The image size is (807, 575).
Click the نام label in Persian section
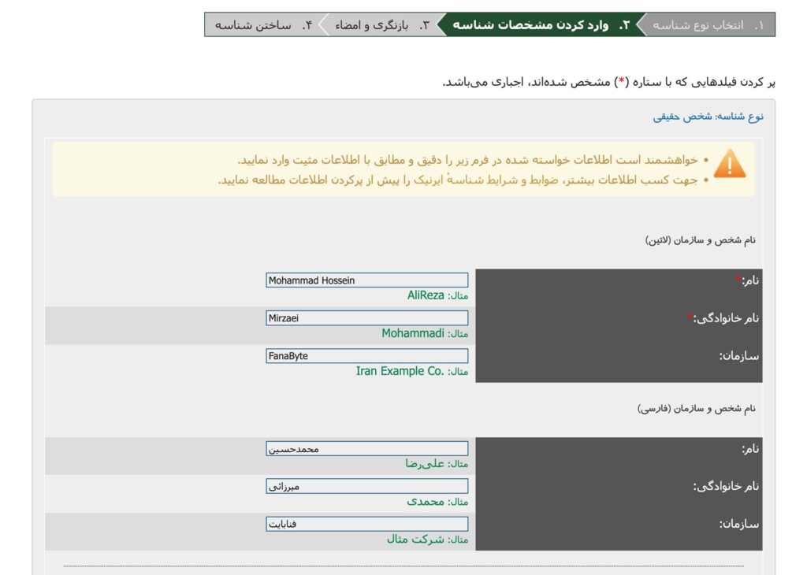[x=750, y=449]
